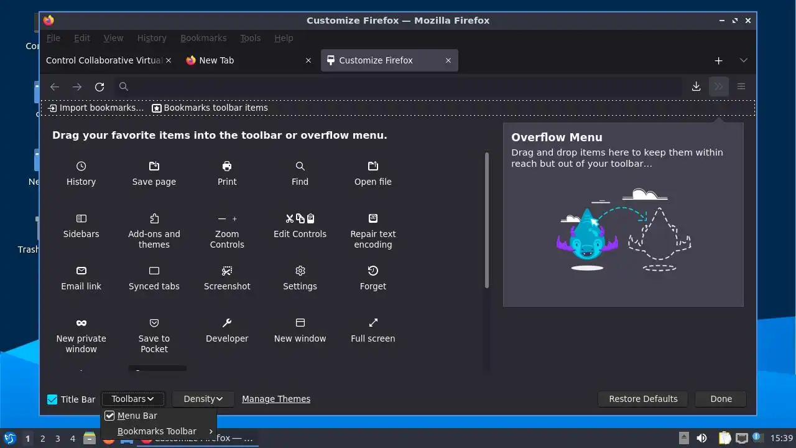Open a new tab with plus button

coord(718,60)
